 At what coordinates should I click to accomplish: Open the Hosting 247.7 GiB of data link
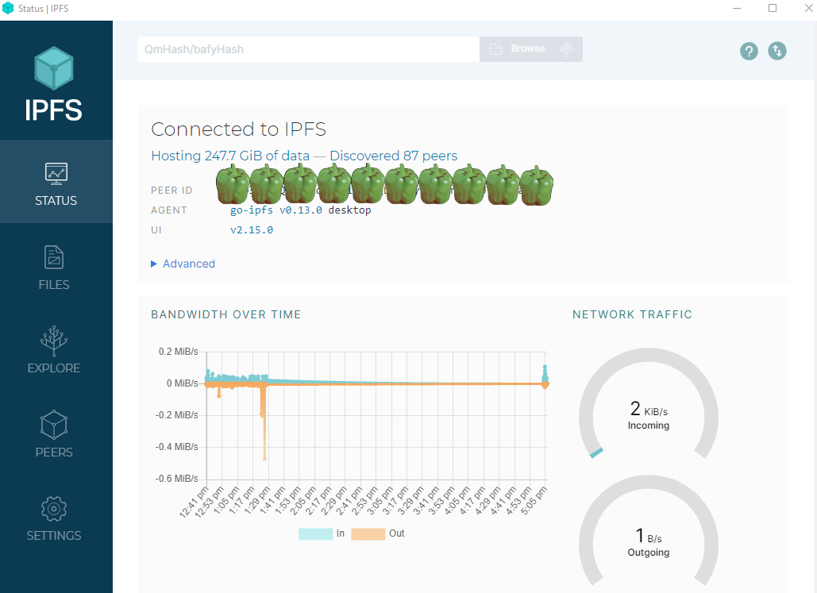[x=230, y=156]
